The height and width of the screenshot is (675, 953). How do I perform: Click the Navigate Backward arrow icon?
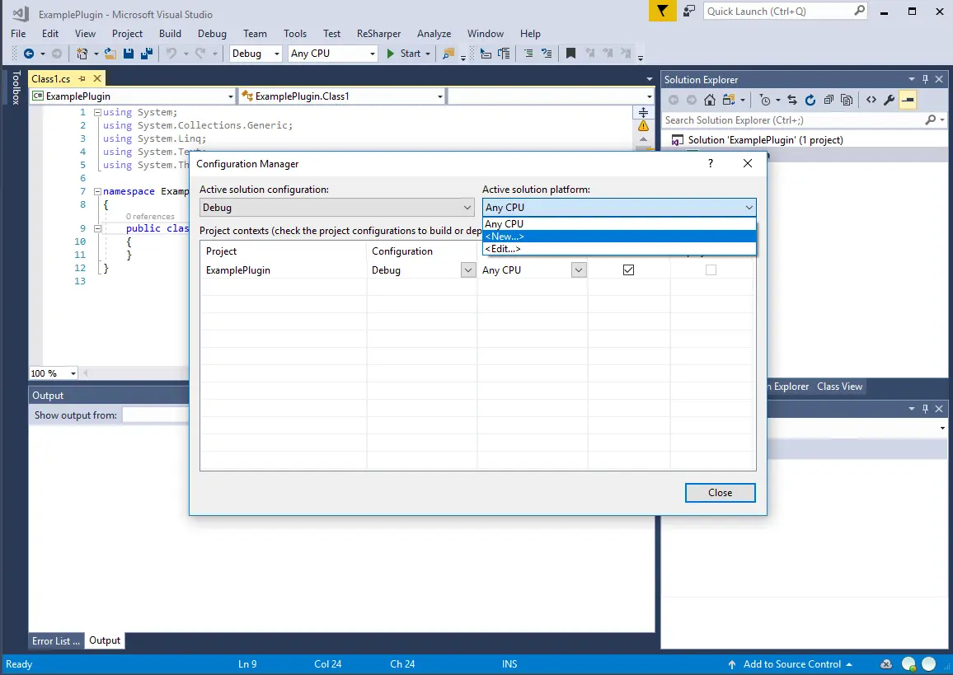29,54
